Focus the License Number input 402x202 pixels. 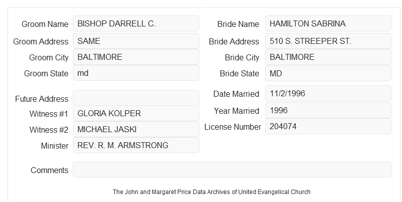pos(328,126)
